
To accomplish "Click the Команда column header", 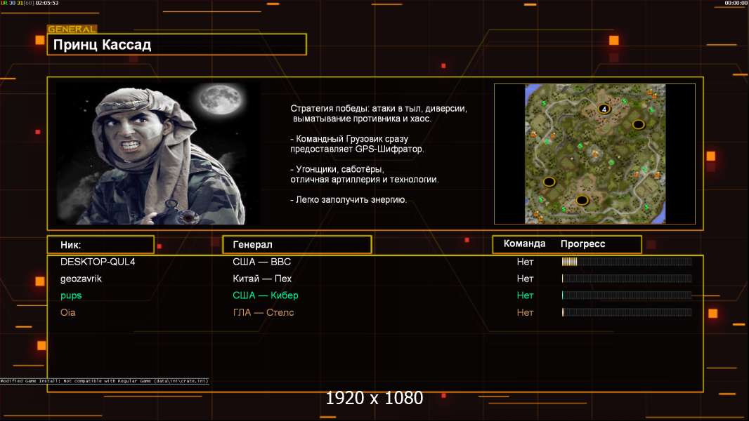I will 524,244.
